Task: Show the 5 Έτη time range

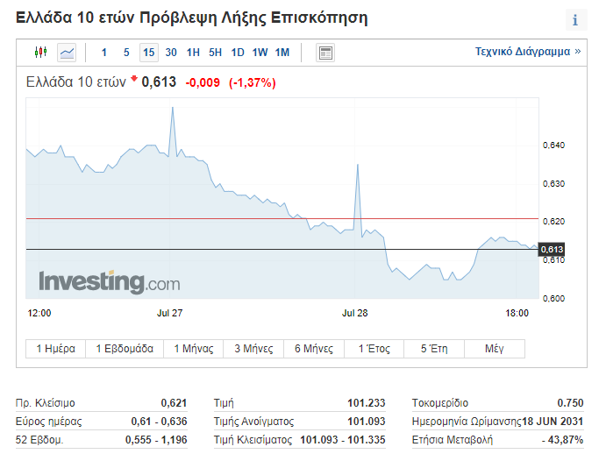Action: (x=434, y=349)
